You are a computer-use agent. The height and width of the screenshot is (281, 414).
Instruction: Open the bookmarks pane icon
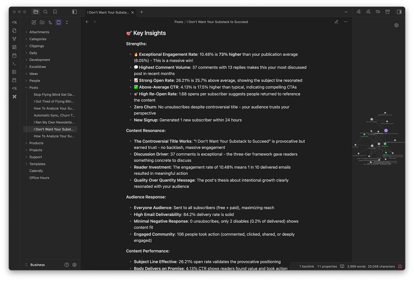(x=55, y=12)
